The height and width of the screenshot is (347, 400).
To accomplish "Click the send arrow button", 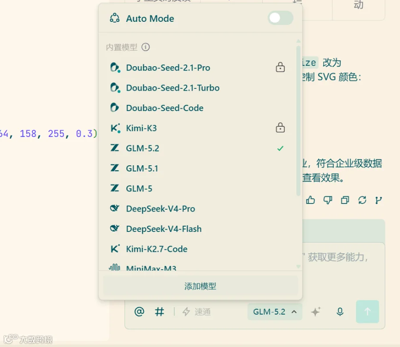I will click(x=368, y=311).
